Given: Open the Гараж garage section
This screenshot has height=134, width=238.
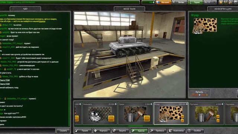Looking at the screenshot, I should point(195,2).
